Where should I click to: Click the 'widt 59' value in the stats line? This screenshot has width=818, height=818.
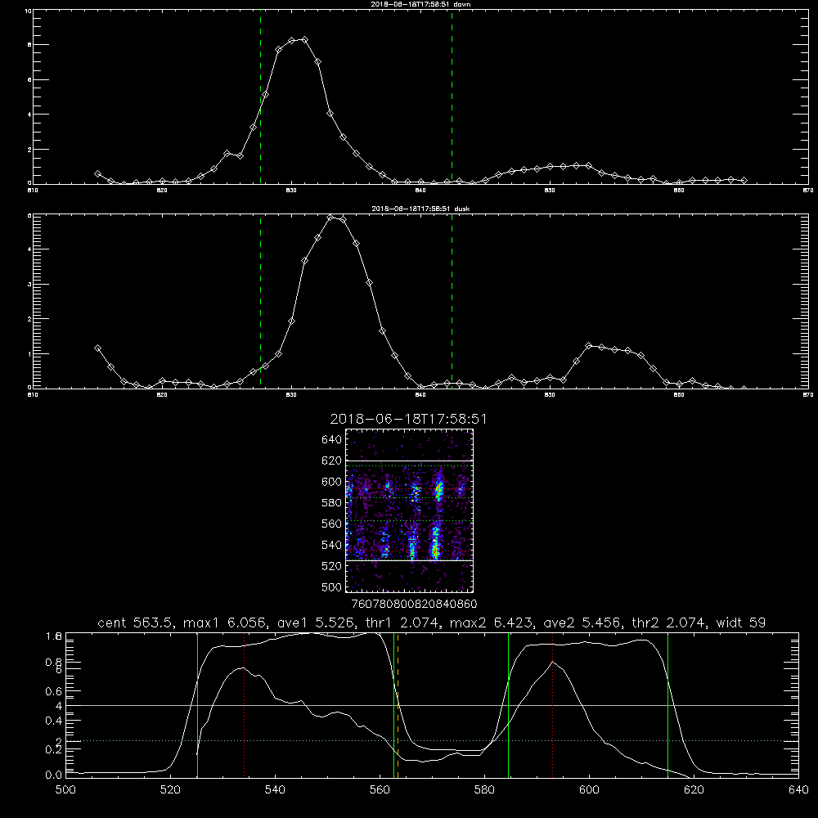pos(741,622)
